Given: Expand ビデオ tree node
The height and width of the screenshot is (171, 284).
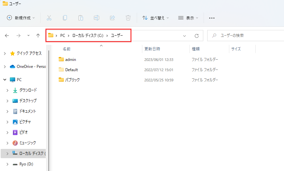Looking at the screenshot, I should [8, 132].
